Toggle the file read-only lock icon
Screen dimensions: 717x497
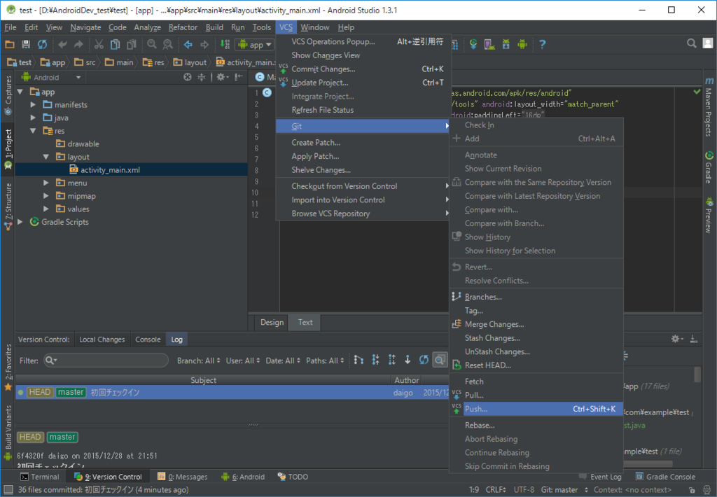[x=692, y=490]
